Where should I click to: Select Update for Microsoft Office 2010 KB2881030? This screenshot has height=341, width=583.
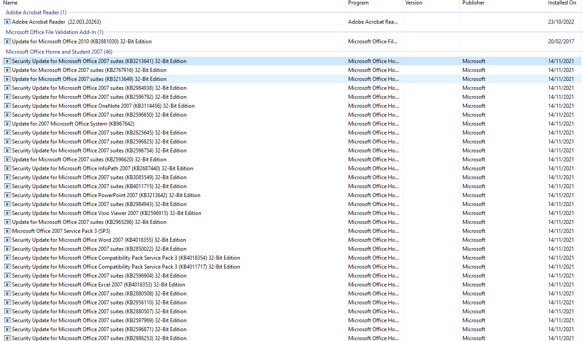tap(292, 41)
